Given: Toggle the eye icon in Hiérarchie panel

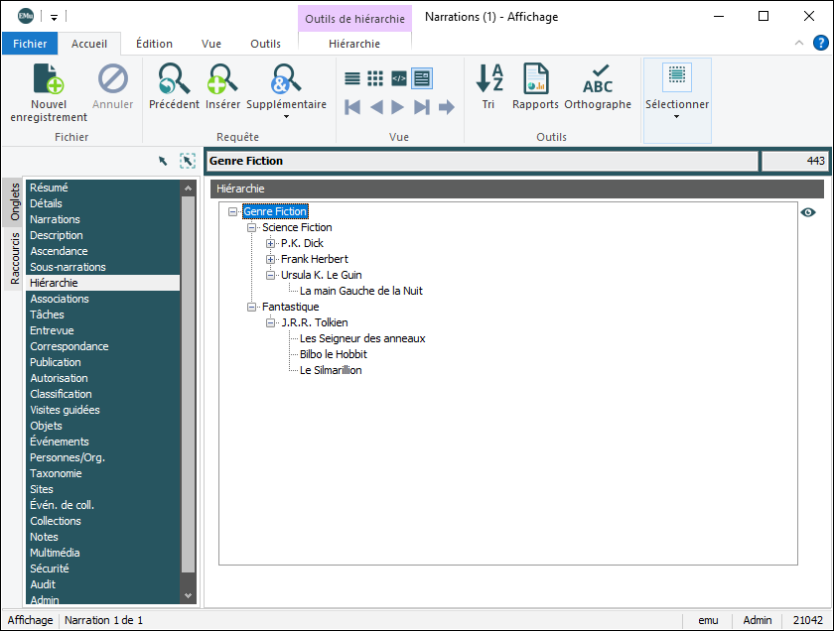Looking at the screenshot, I should point(808,212).
